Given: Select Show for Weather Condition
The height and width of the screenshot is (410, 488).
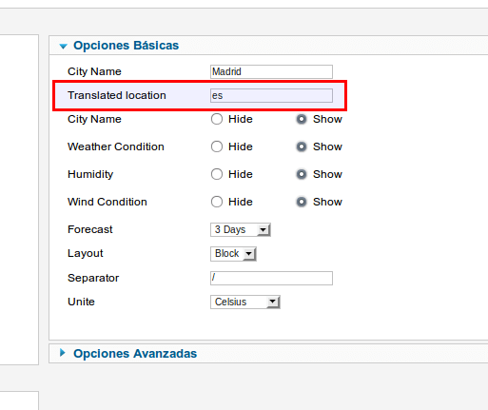Looking at the screenshot, I should [302, 146].
